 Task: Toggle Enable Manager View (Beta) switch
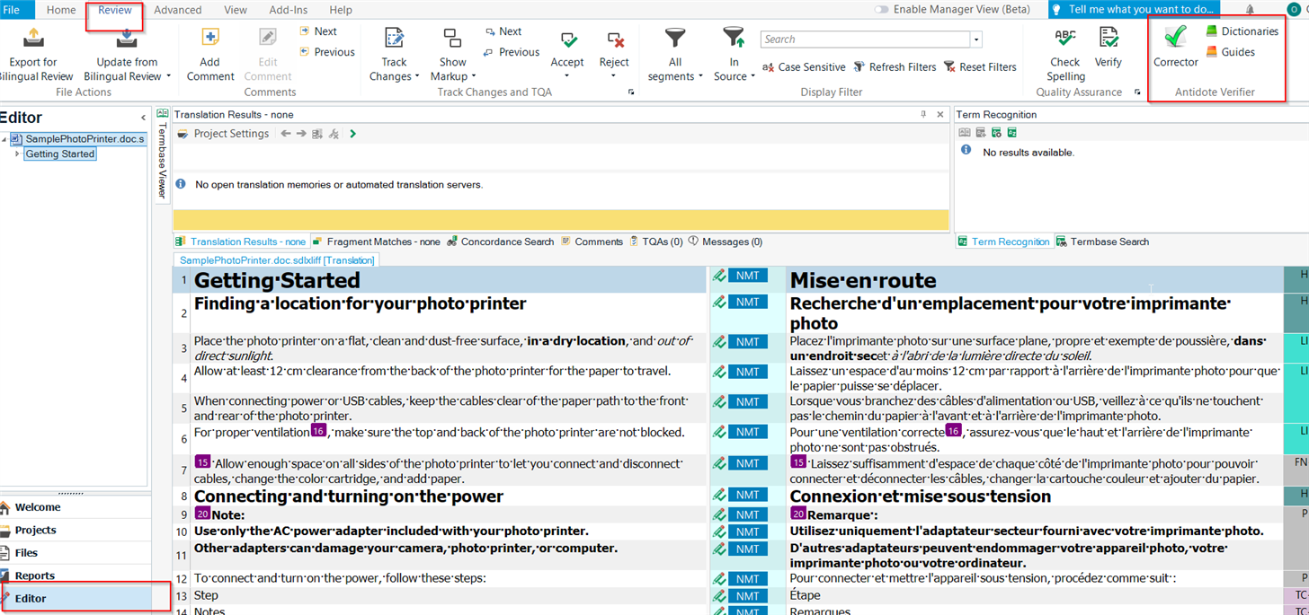point(881,10)
